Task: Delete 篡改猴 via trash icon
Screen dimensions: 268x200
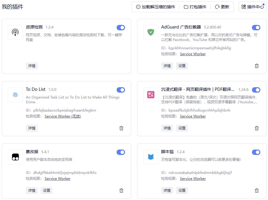Action: click(121, 191)
